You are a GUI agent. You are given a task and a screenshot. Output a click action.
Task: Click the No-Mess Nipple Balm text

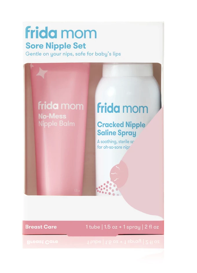(x=56, y=120)
